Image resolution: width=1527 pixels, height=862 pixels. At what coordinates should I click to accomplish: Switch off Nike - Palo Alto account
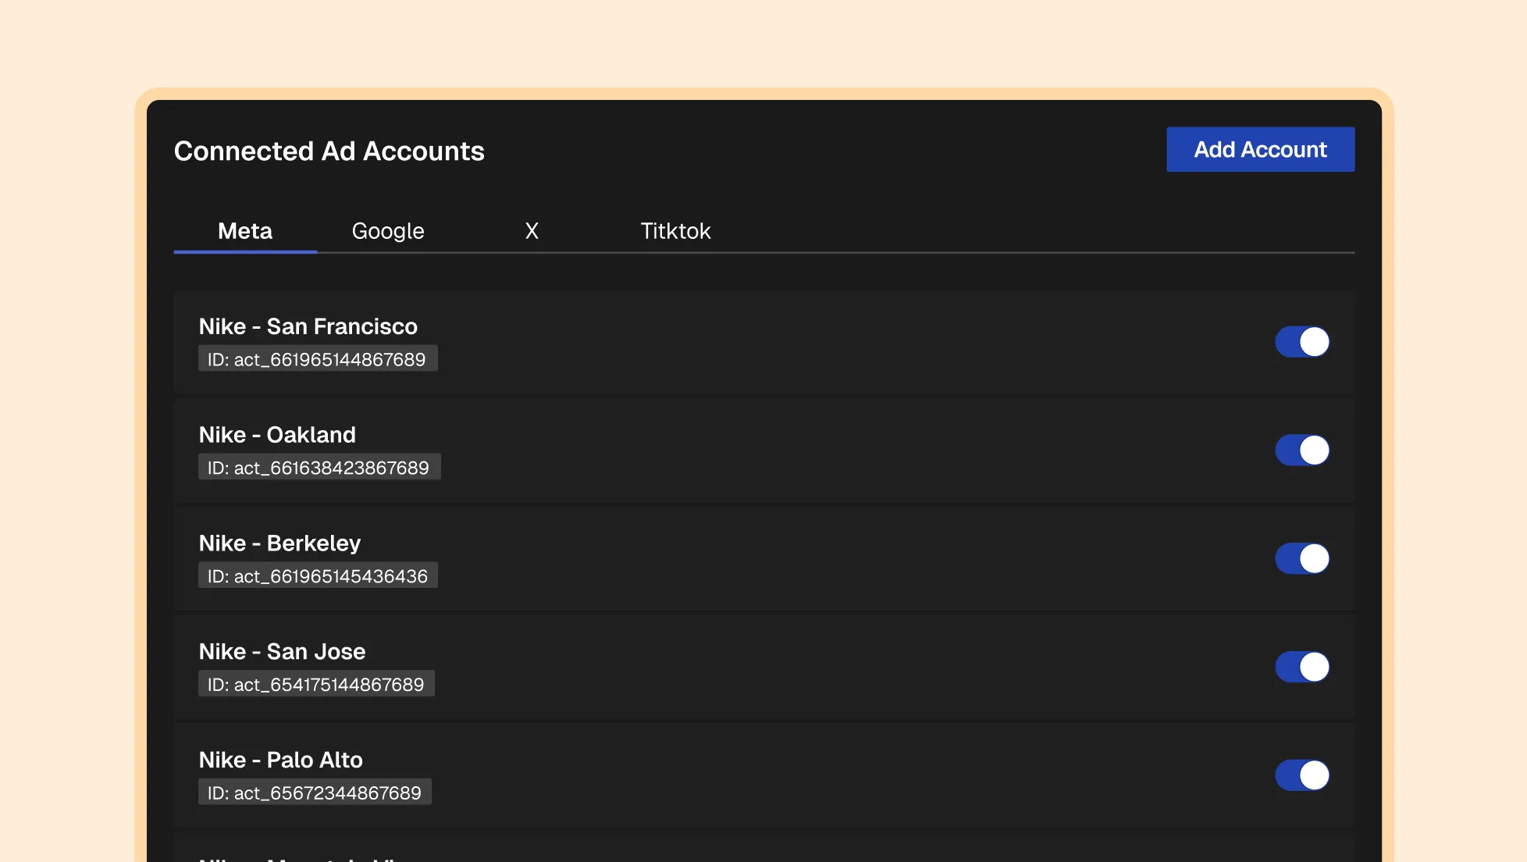coord(1302,776)
